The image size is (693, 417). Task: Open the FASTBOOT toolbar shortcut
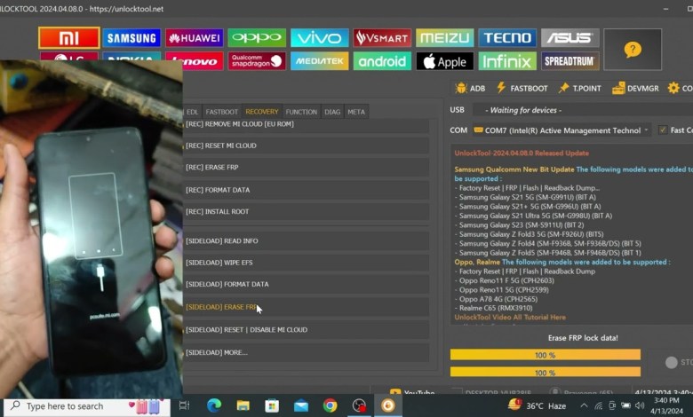pyautogui.click(x=522, y=88)
